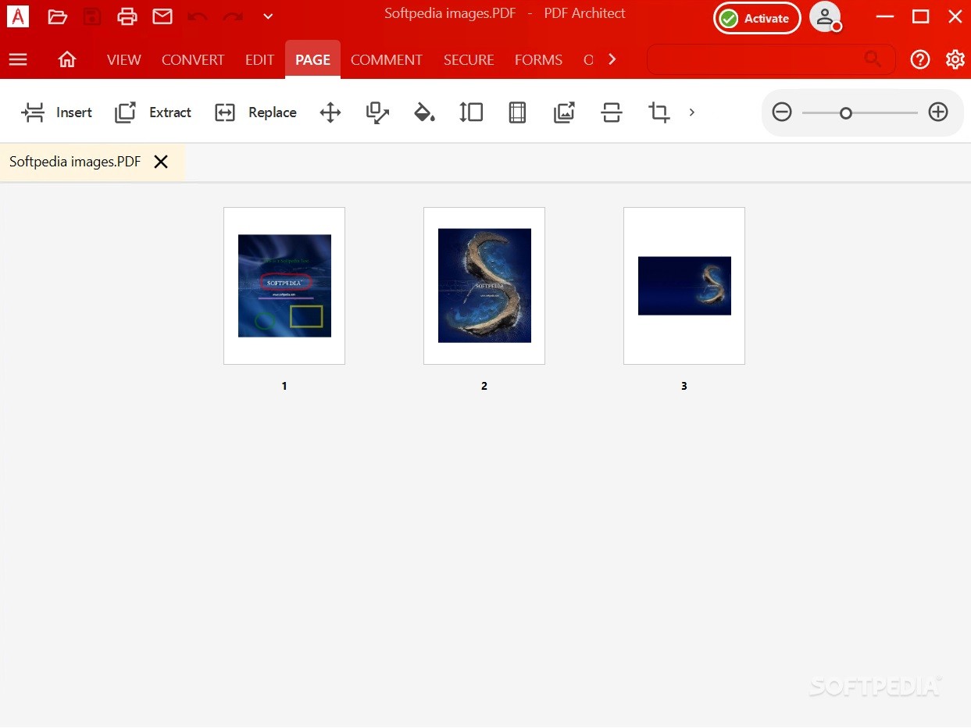
Task: Select the page 1 thumbnail
Action: [x=284, y=286]
